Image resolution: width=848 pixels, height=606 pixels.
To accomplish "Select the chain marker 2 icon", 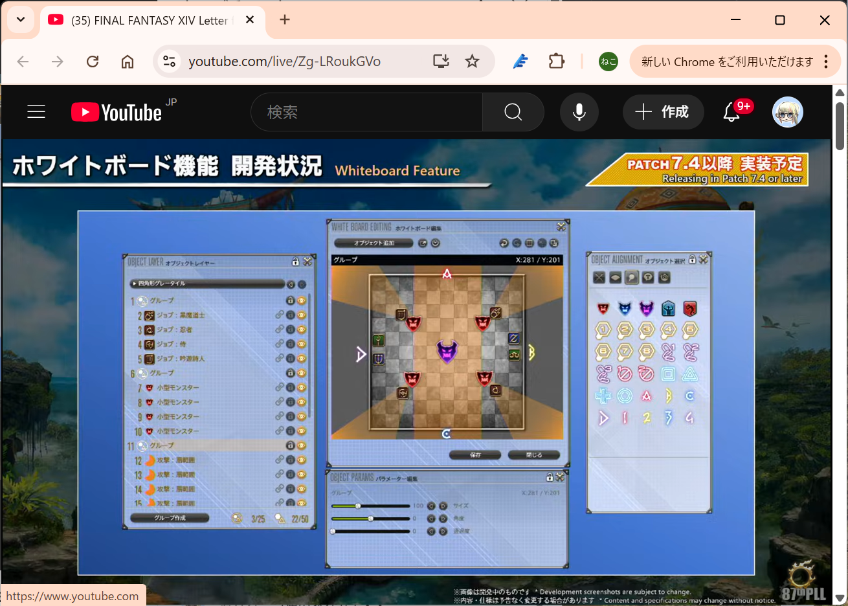I will tap(690, 352).
